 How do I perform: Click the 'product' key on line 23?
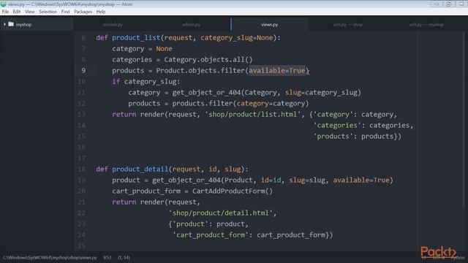pyautogui.click(x=190, y=224)
